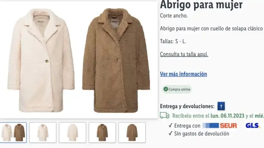Click the GLS carrier logo
264x148 pixels.
253,126
